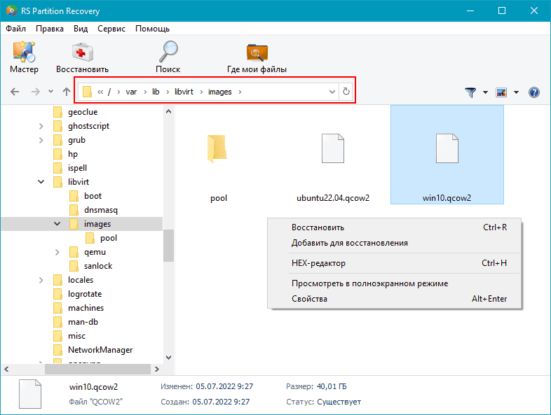Open Свойства from context menu
The height and width of the screenshot is (415, 551).
tap(394, 299)
